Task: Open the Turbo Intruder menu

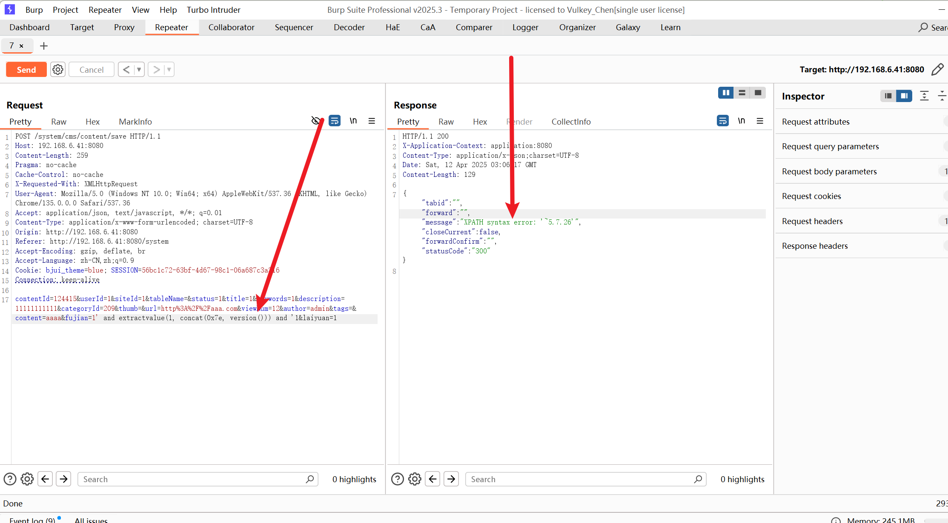Action: [x=213, y=10]
